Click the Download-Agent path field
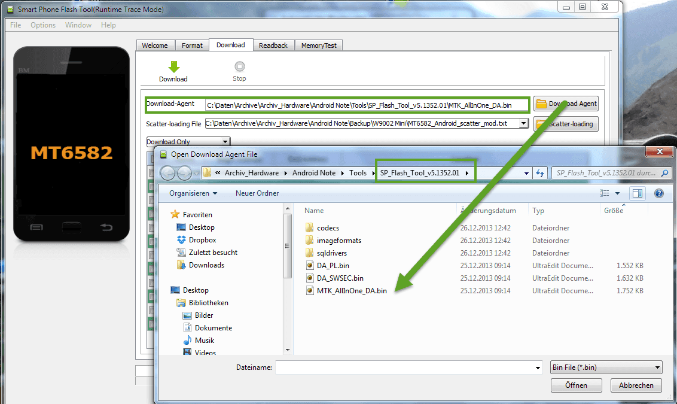Screen dimensions: 677x404 pyautogui.click(x=367, y=105)
